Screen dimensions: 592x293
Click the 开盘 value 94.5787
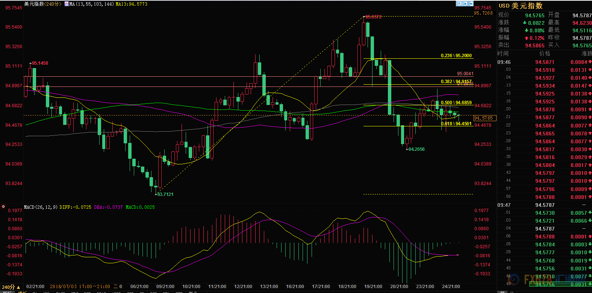click(582, 15)
